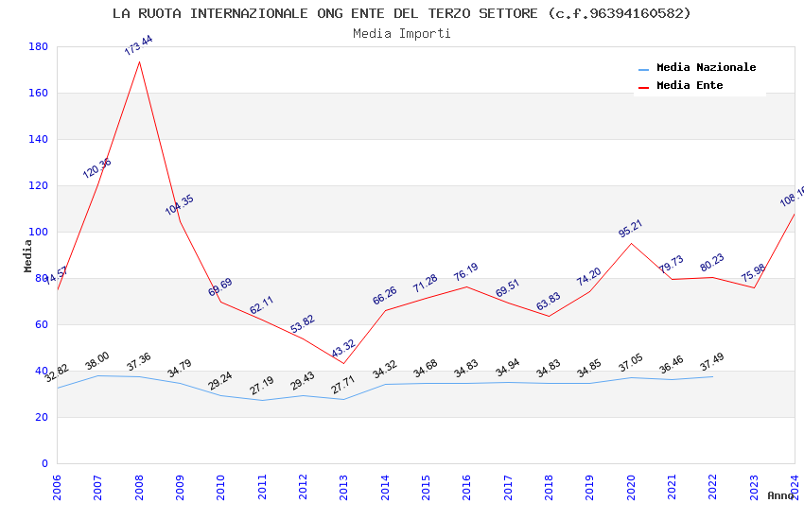Click the 140 y-axis tick label
The image size is (804, 520).
coord(39,139)
